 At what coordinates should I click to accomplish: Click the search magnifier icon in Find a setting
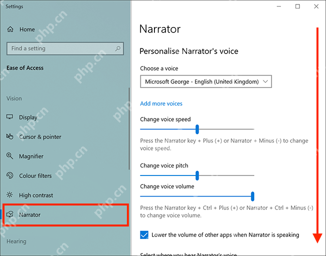[118, 48]
